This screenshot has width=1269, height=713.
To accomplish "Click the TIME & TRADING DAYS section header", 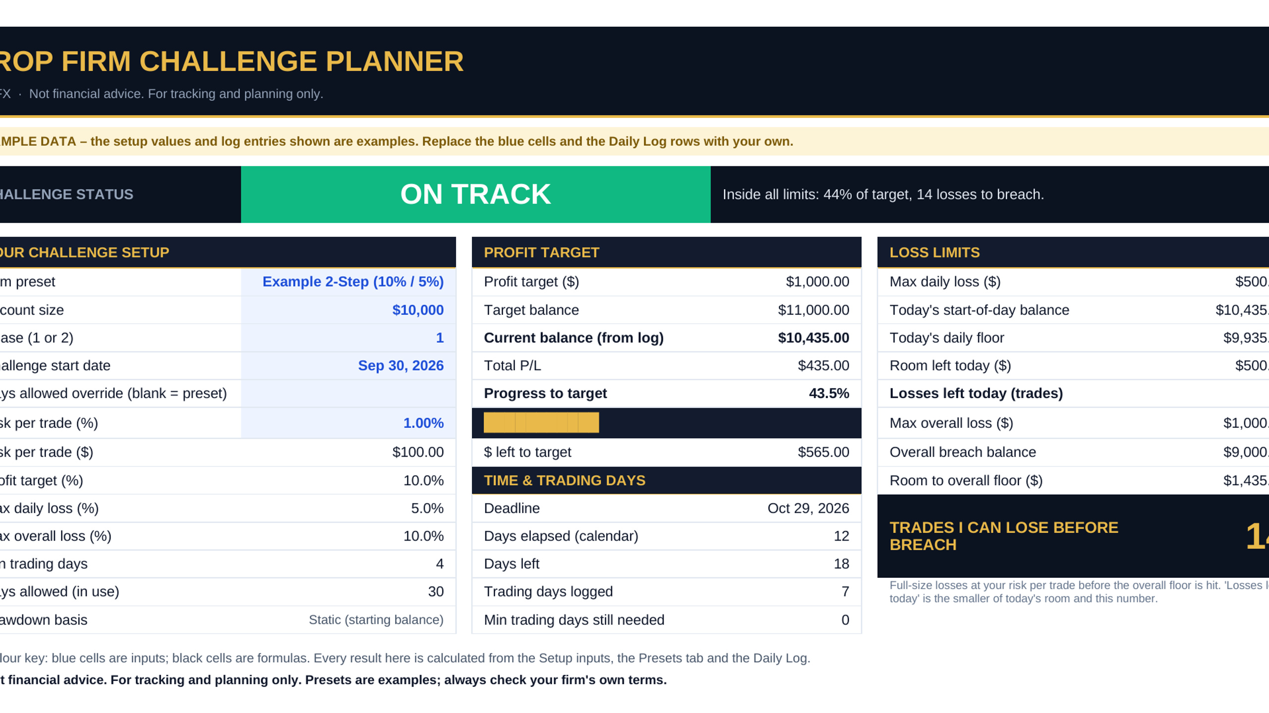I will pyautogui.click(x=666, y=480).
